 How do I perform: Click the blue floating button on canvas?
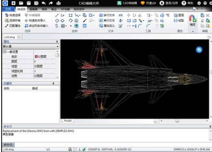[x=199, y=50]
